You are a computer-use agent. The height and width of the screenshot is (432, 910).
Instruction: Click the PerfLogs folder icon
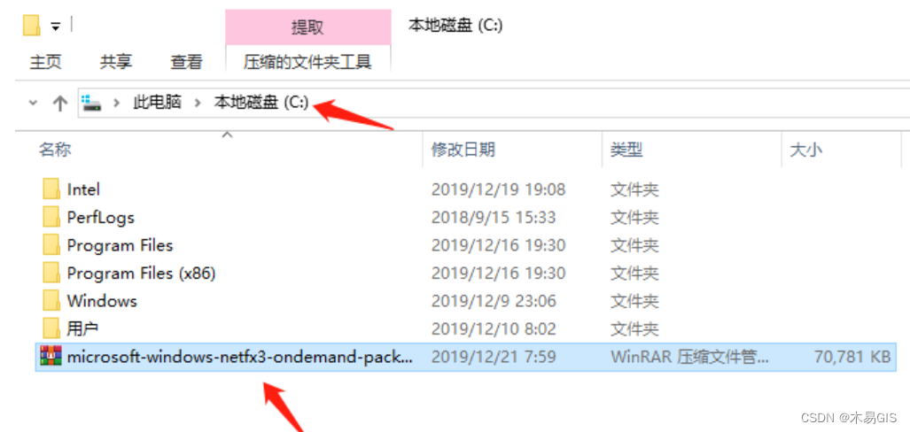click(51, 218)
